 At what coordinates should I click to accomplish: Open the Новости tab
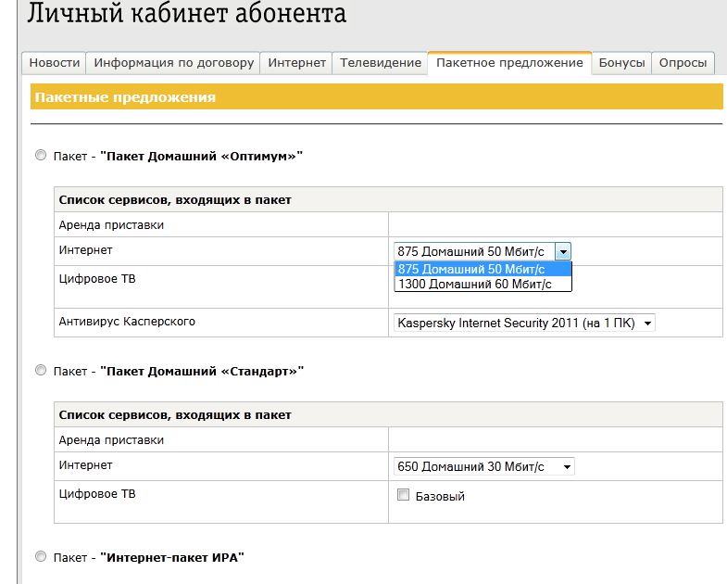55,63
